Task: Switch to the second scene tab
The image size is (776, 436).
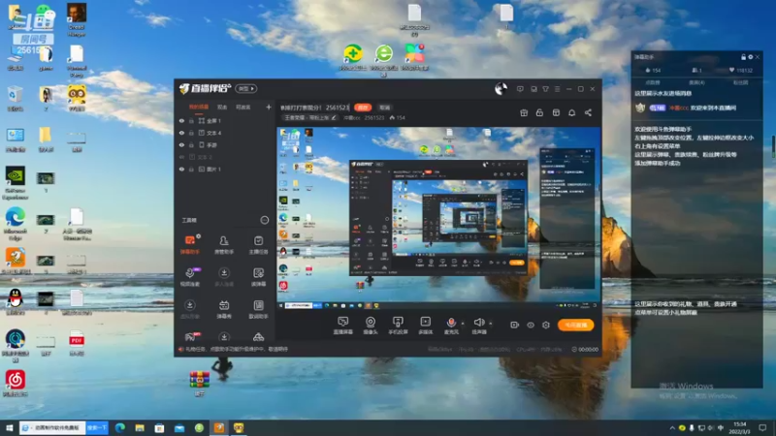Action: pyautogui.click(x=222, y=108)
